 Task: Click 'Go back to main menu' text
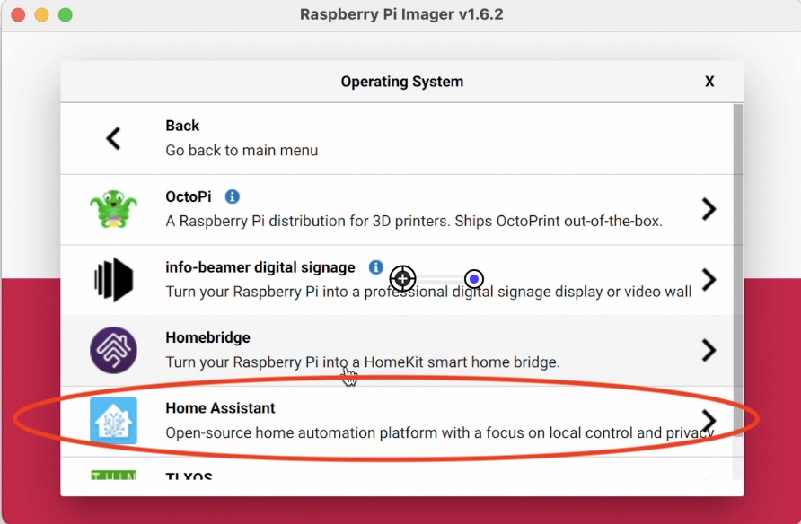[242, 151]
